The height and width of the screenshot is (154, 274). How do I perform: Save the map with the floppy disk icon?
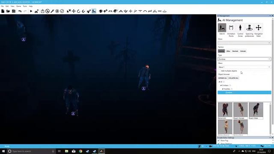[x=14, y=11]
